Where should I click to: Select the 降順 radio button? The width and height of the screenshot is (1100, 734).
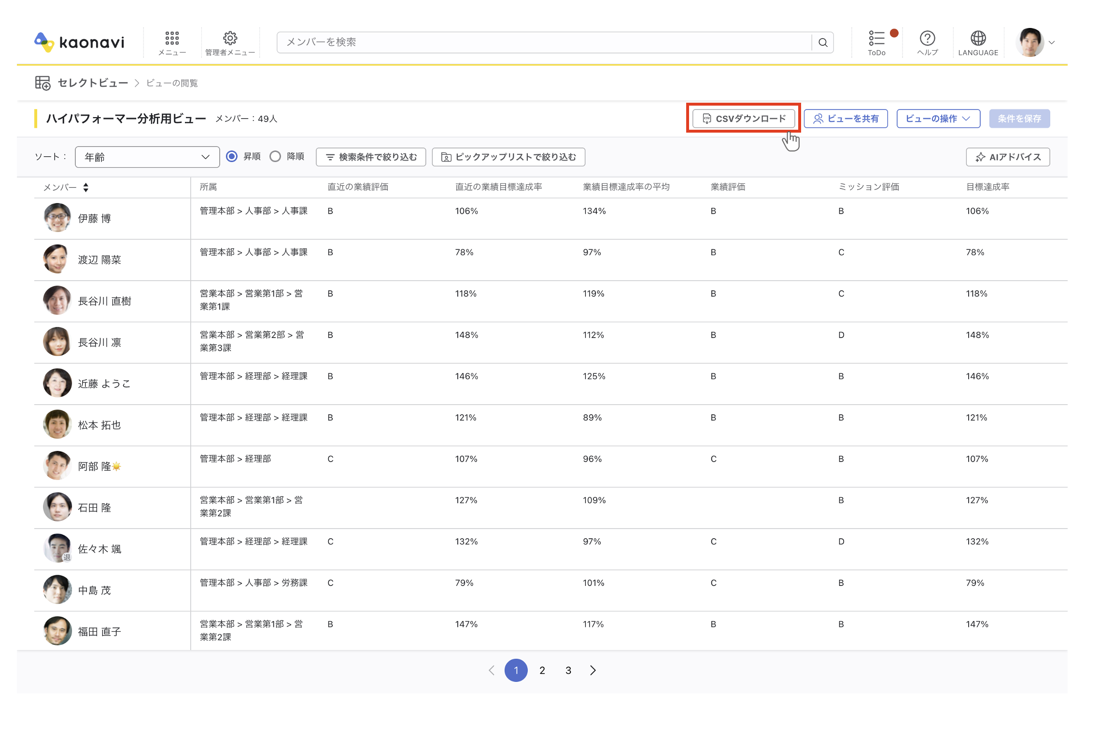coord(275,157)
